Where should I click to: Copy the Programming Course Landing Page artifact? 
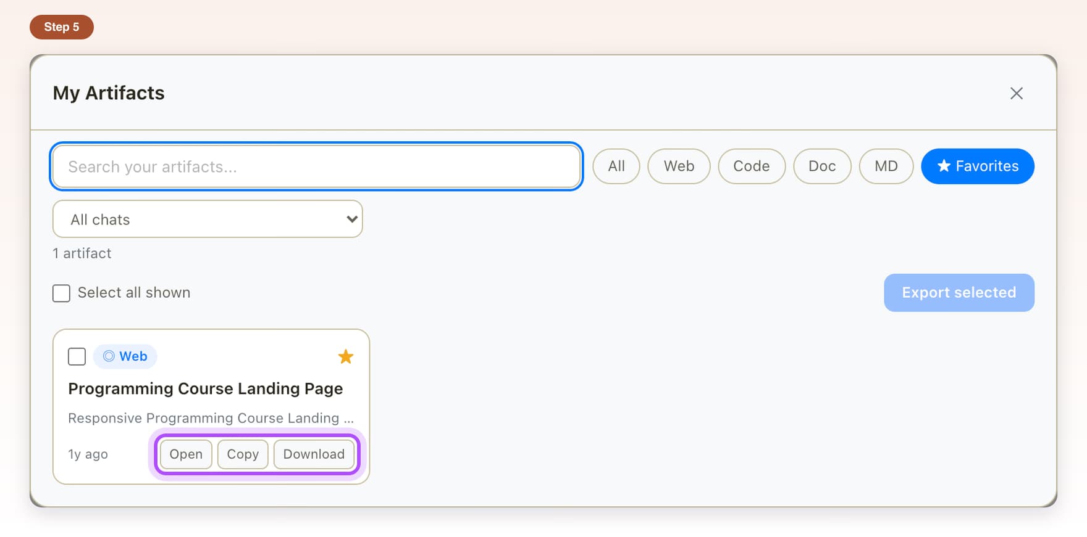coord(243,454)
